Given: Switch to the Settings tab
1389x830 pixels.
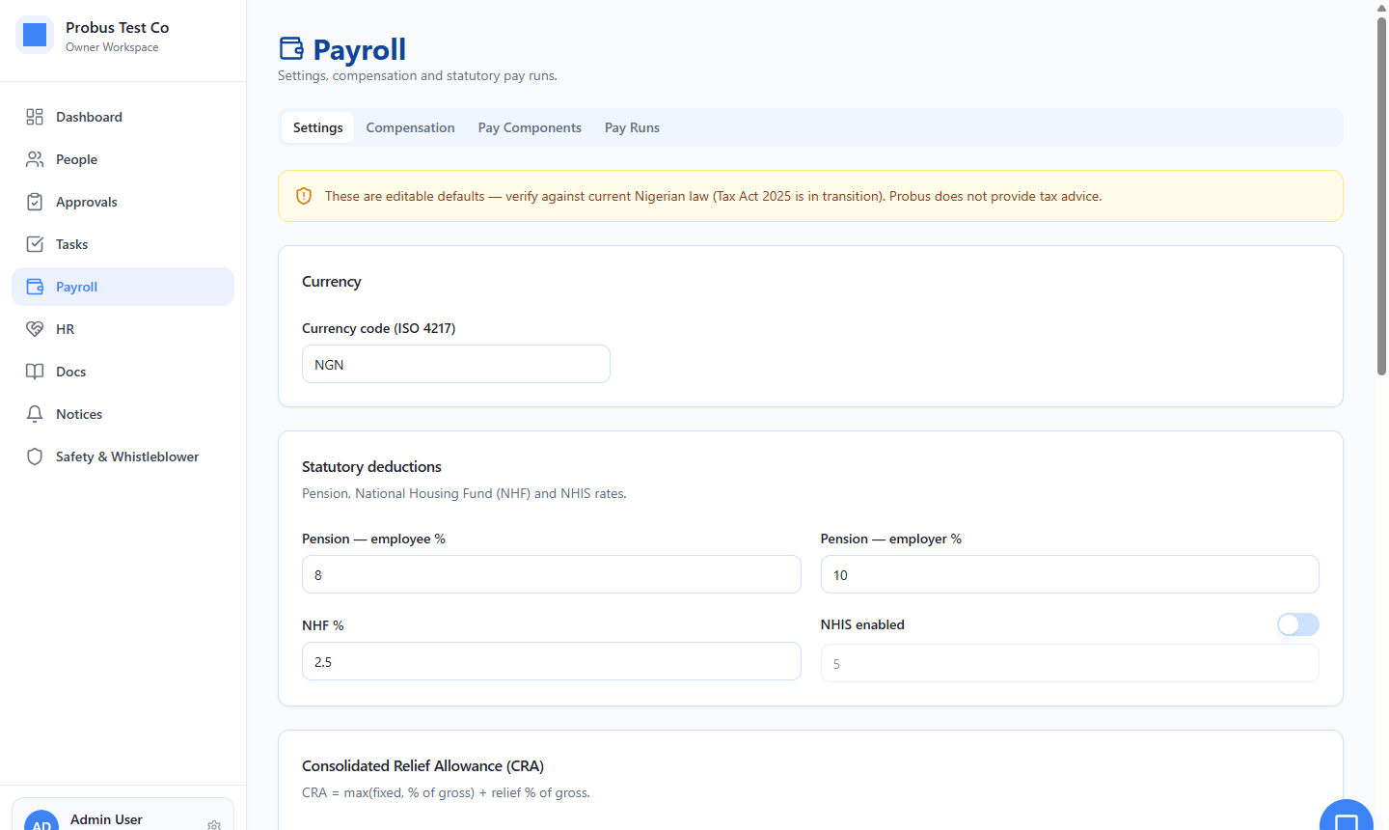Looking at the screenshot, I should [x=317, y=127].
